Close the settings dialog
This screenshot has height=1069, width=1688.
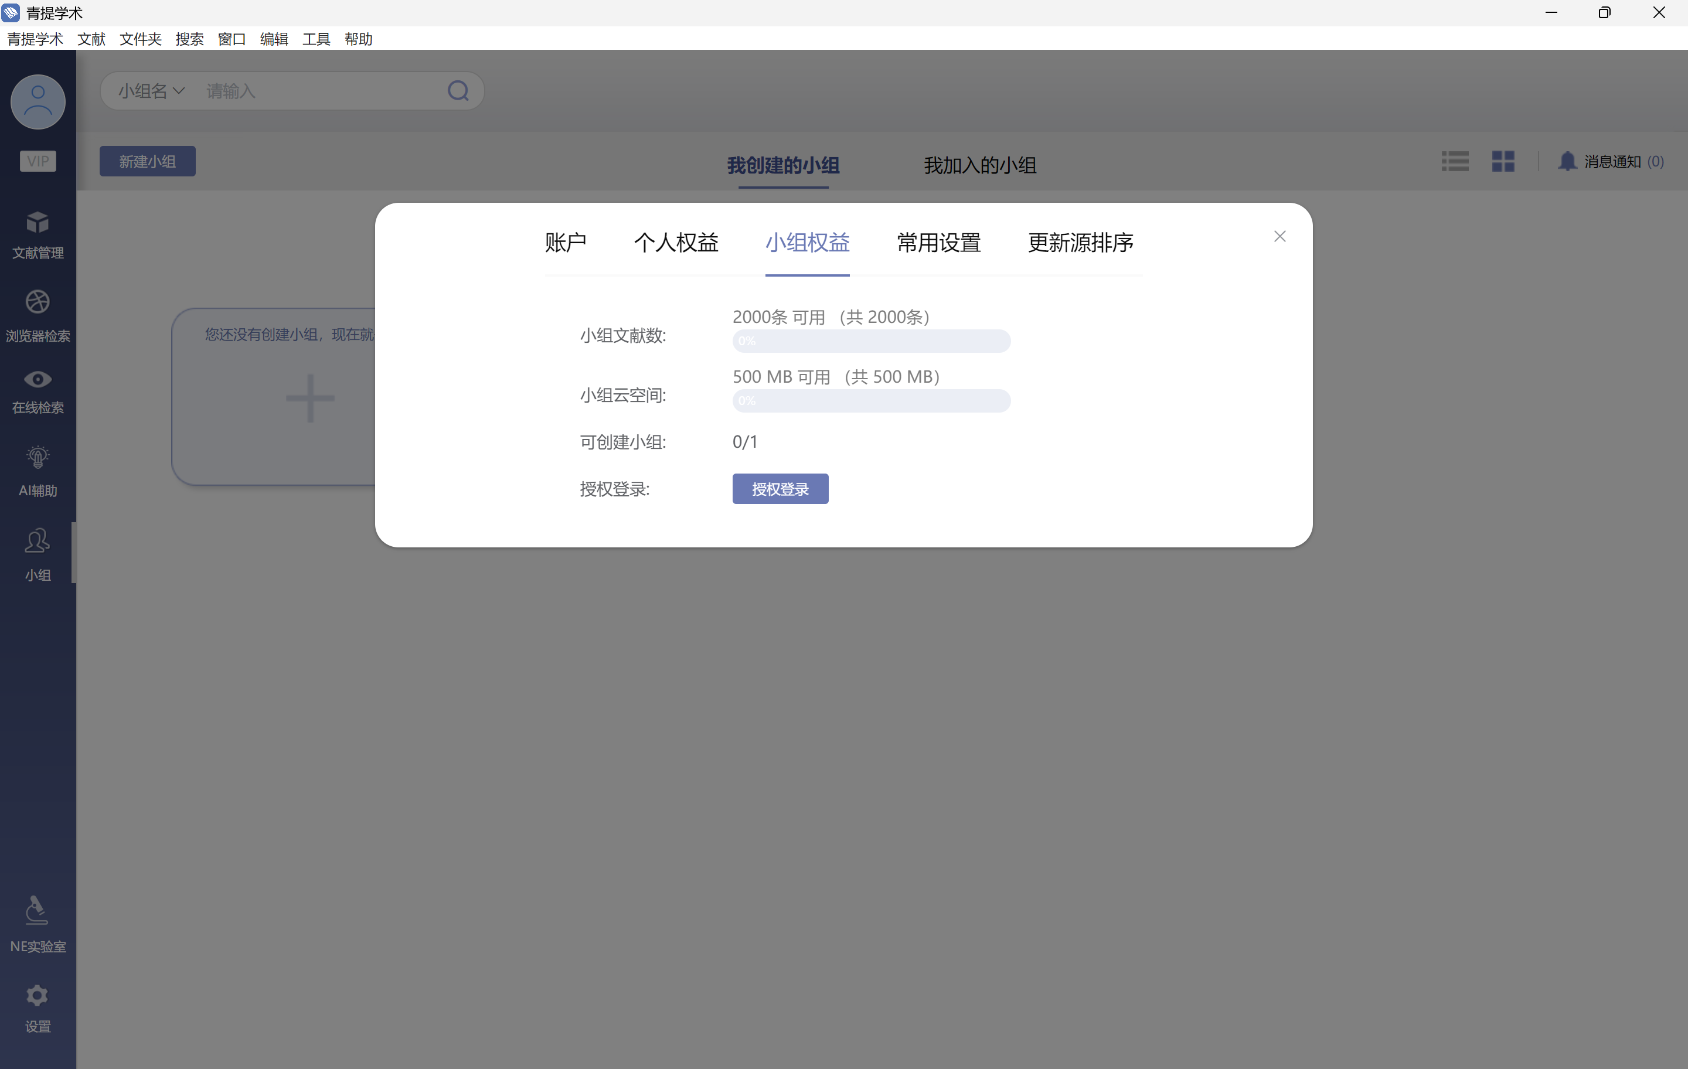point(1280,236)
